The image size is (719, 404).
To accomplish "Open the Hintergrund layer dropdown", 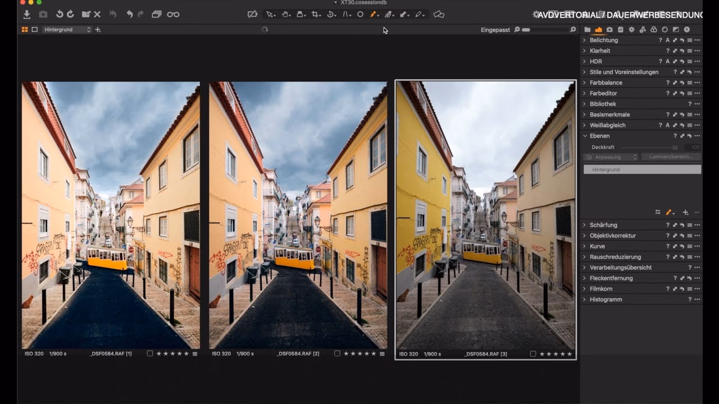I will 67,29.
